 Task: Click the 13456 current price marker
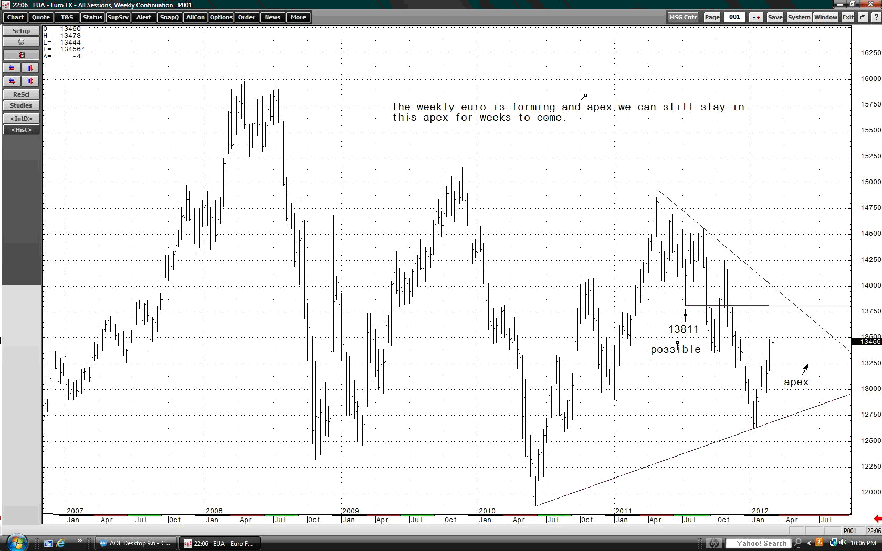866,342
